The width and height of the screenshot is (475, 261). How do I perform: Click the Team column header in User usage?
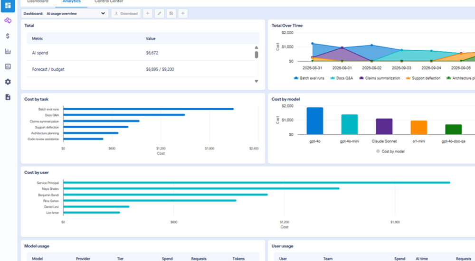[x=328, y=259]
